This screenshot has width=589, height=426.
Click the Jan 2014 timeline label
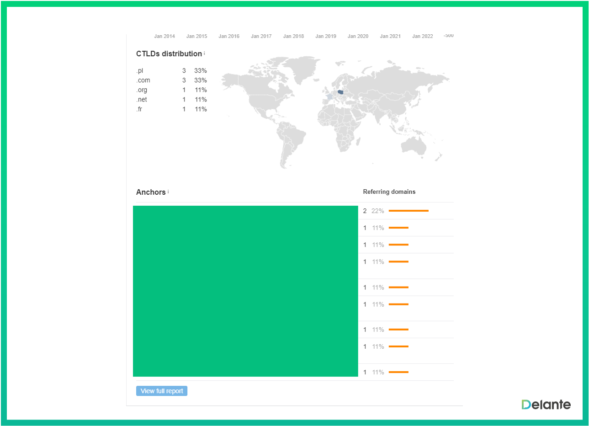pos(164,36)
